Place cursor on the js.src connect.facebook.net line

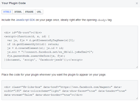(50, 52)
